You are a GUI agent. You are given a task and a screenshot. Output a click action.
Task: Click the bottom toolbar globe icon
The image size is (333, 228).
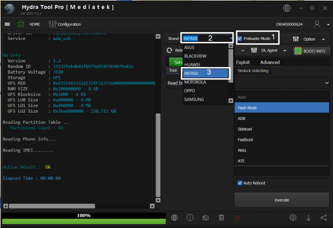pyautogui.click(x=174, y=217)
